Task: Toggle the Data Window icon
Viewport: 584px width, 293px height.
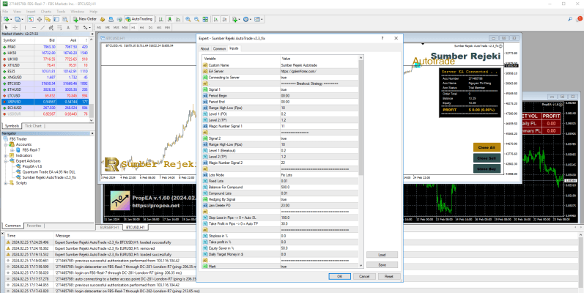Action: pyautogui.click(x=39, y=19)
